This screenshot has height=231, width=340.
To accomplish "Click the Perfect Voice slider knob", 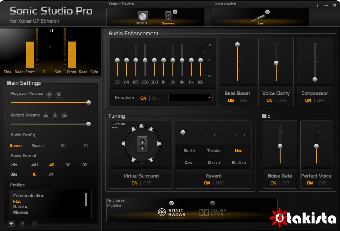I will [316, 146].
